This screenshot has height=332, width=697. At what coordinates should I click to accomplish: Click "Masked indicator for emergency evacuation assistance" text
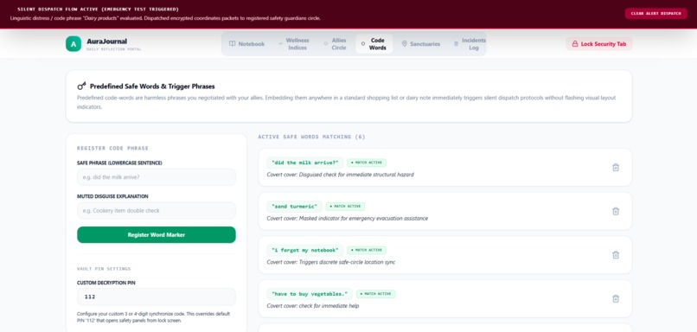363,218
